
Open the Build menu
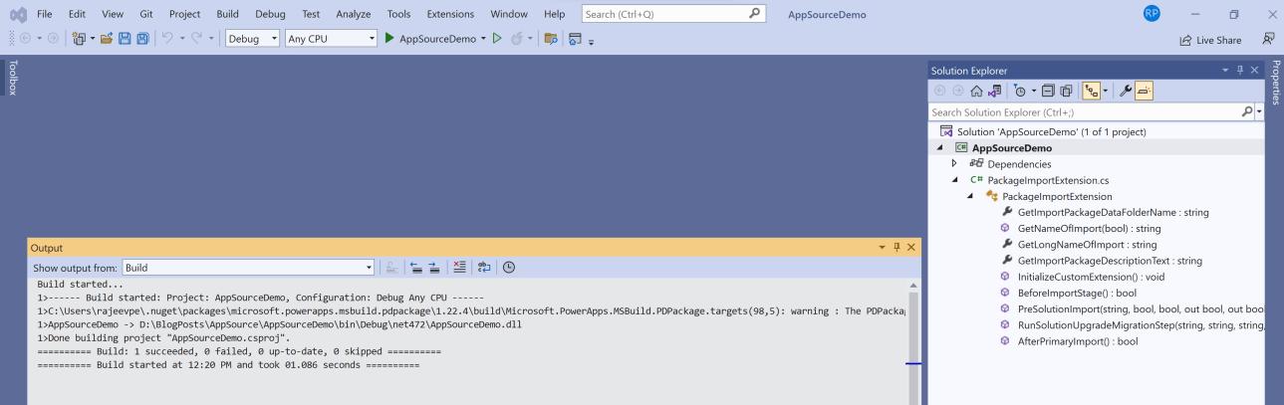click(x=227, y=14)
